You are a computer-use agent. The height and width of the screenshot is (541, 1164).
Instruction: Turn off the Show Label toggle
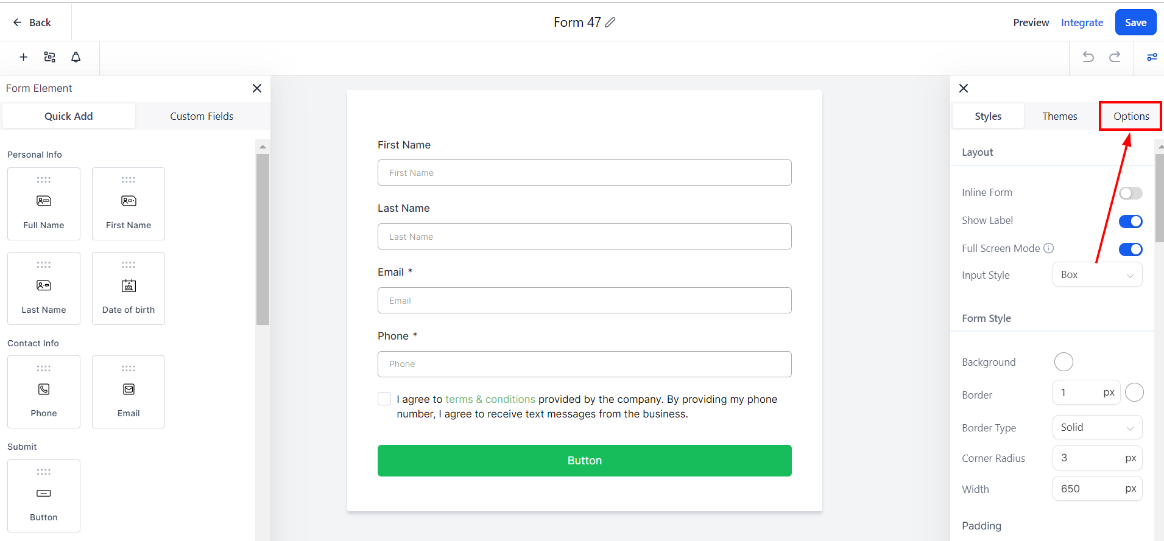pyautogui.click(x=1130, y=222)
